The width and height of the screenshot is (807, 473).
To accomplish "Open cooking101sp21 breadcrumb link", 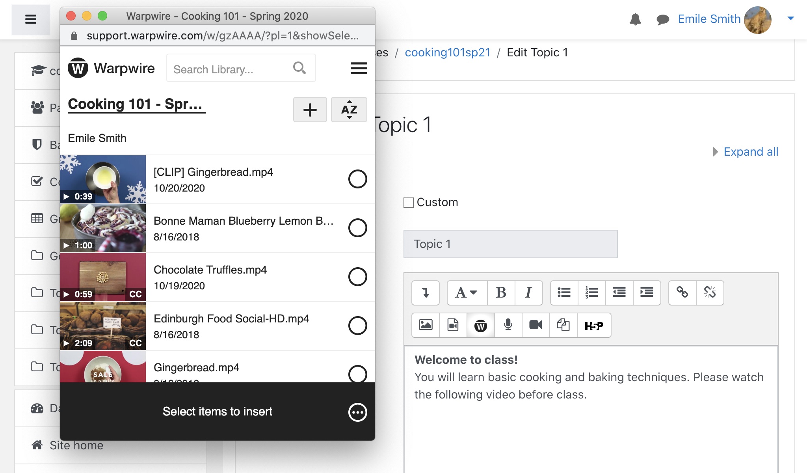I will (448, 52).
